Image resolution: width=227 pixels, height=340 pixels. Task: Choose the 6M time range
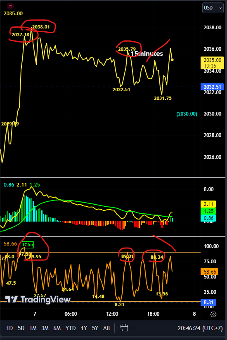click(57, 328)
